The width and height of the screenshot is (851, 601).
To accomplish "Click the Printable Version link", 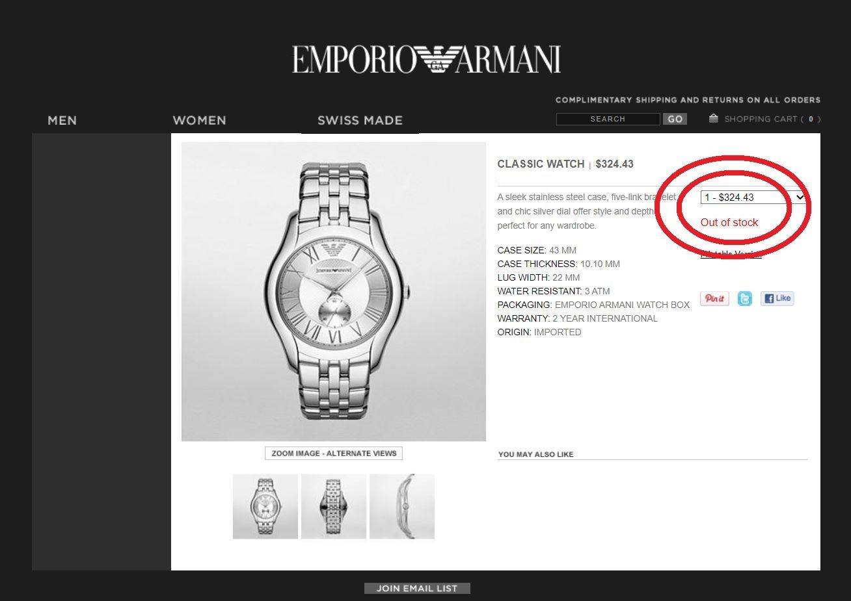I will (x=731, y=254).
